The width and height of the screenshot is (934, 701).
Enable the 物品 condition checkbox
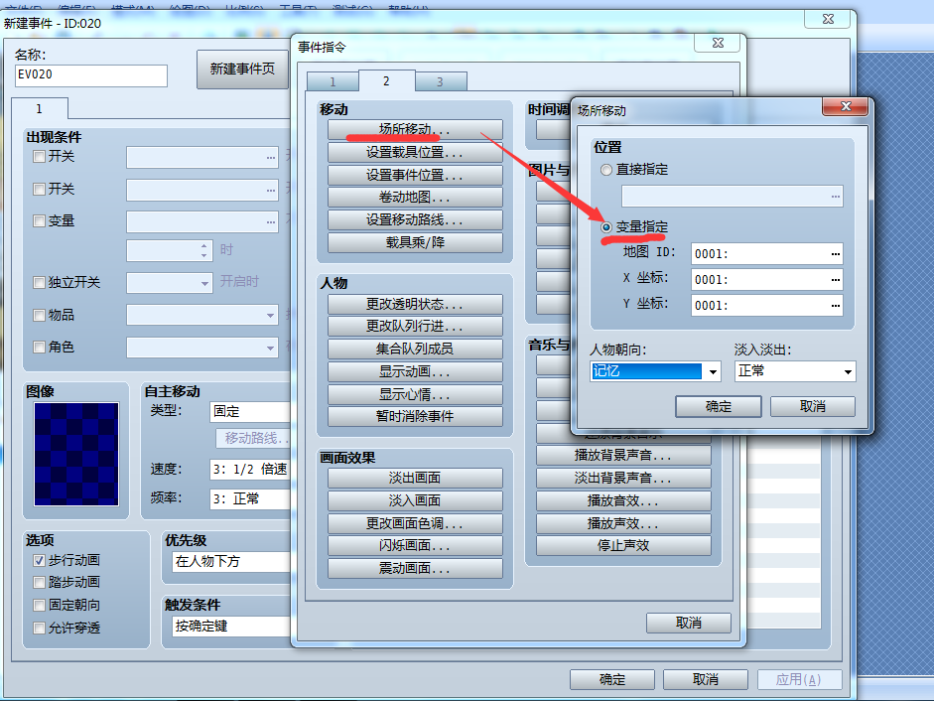40,315
